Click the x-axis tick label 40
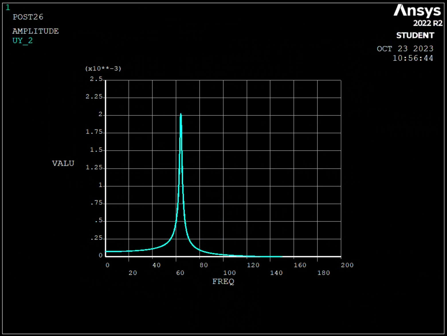 [156, 265]
